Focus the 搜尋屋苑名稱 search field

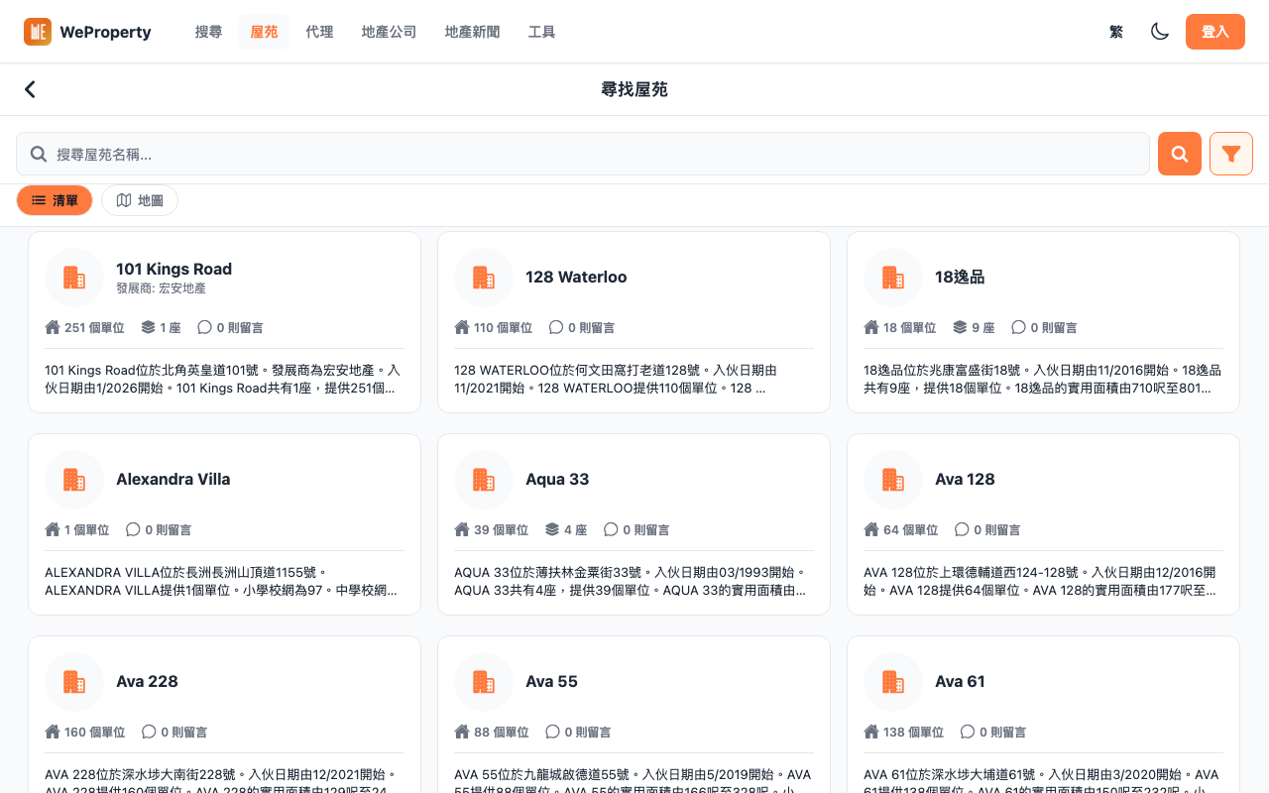(583, 154)
